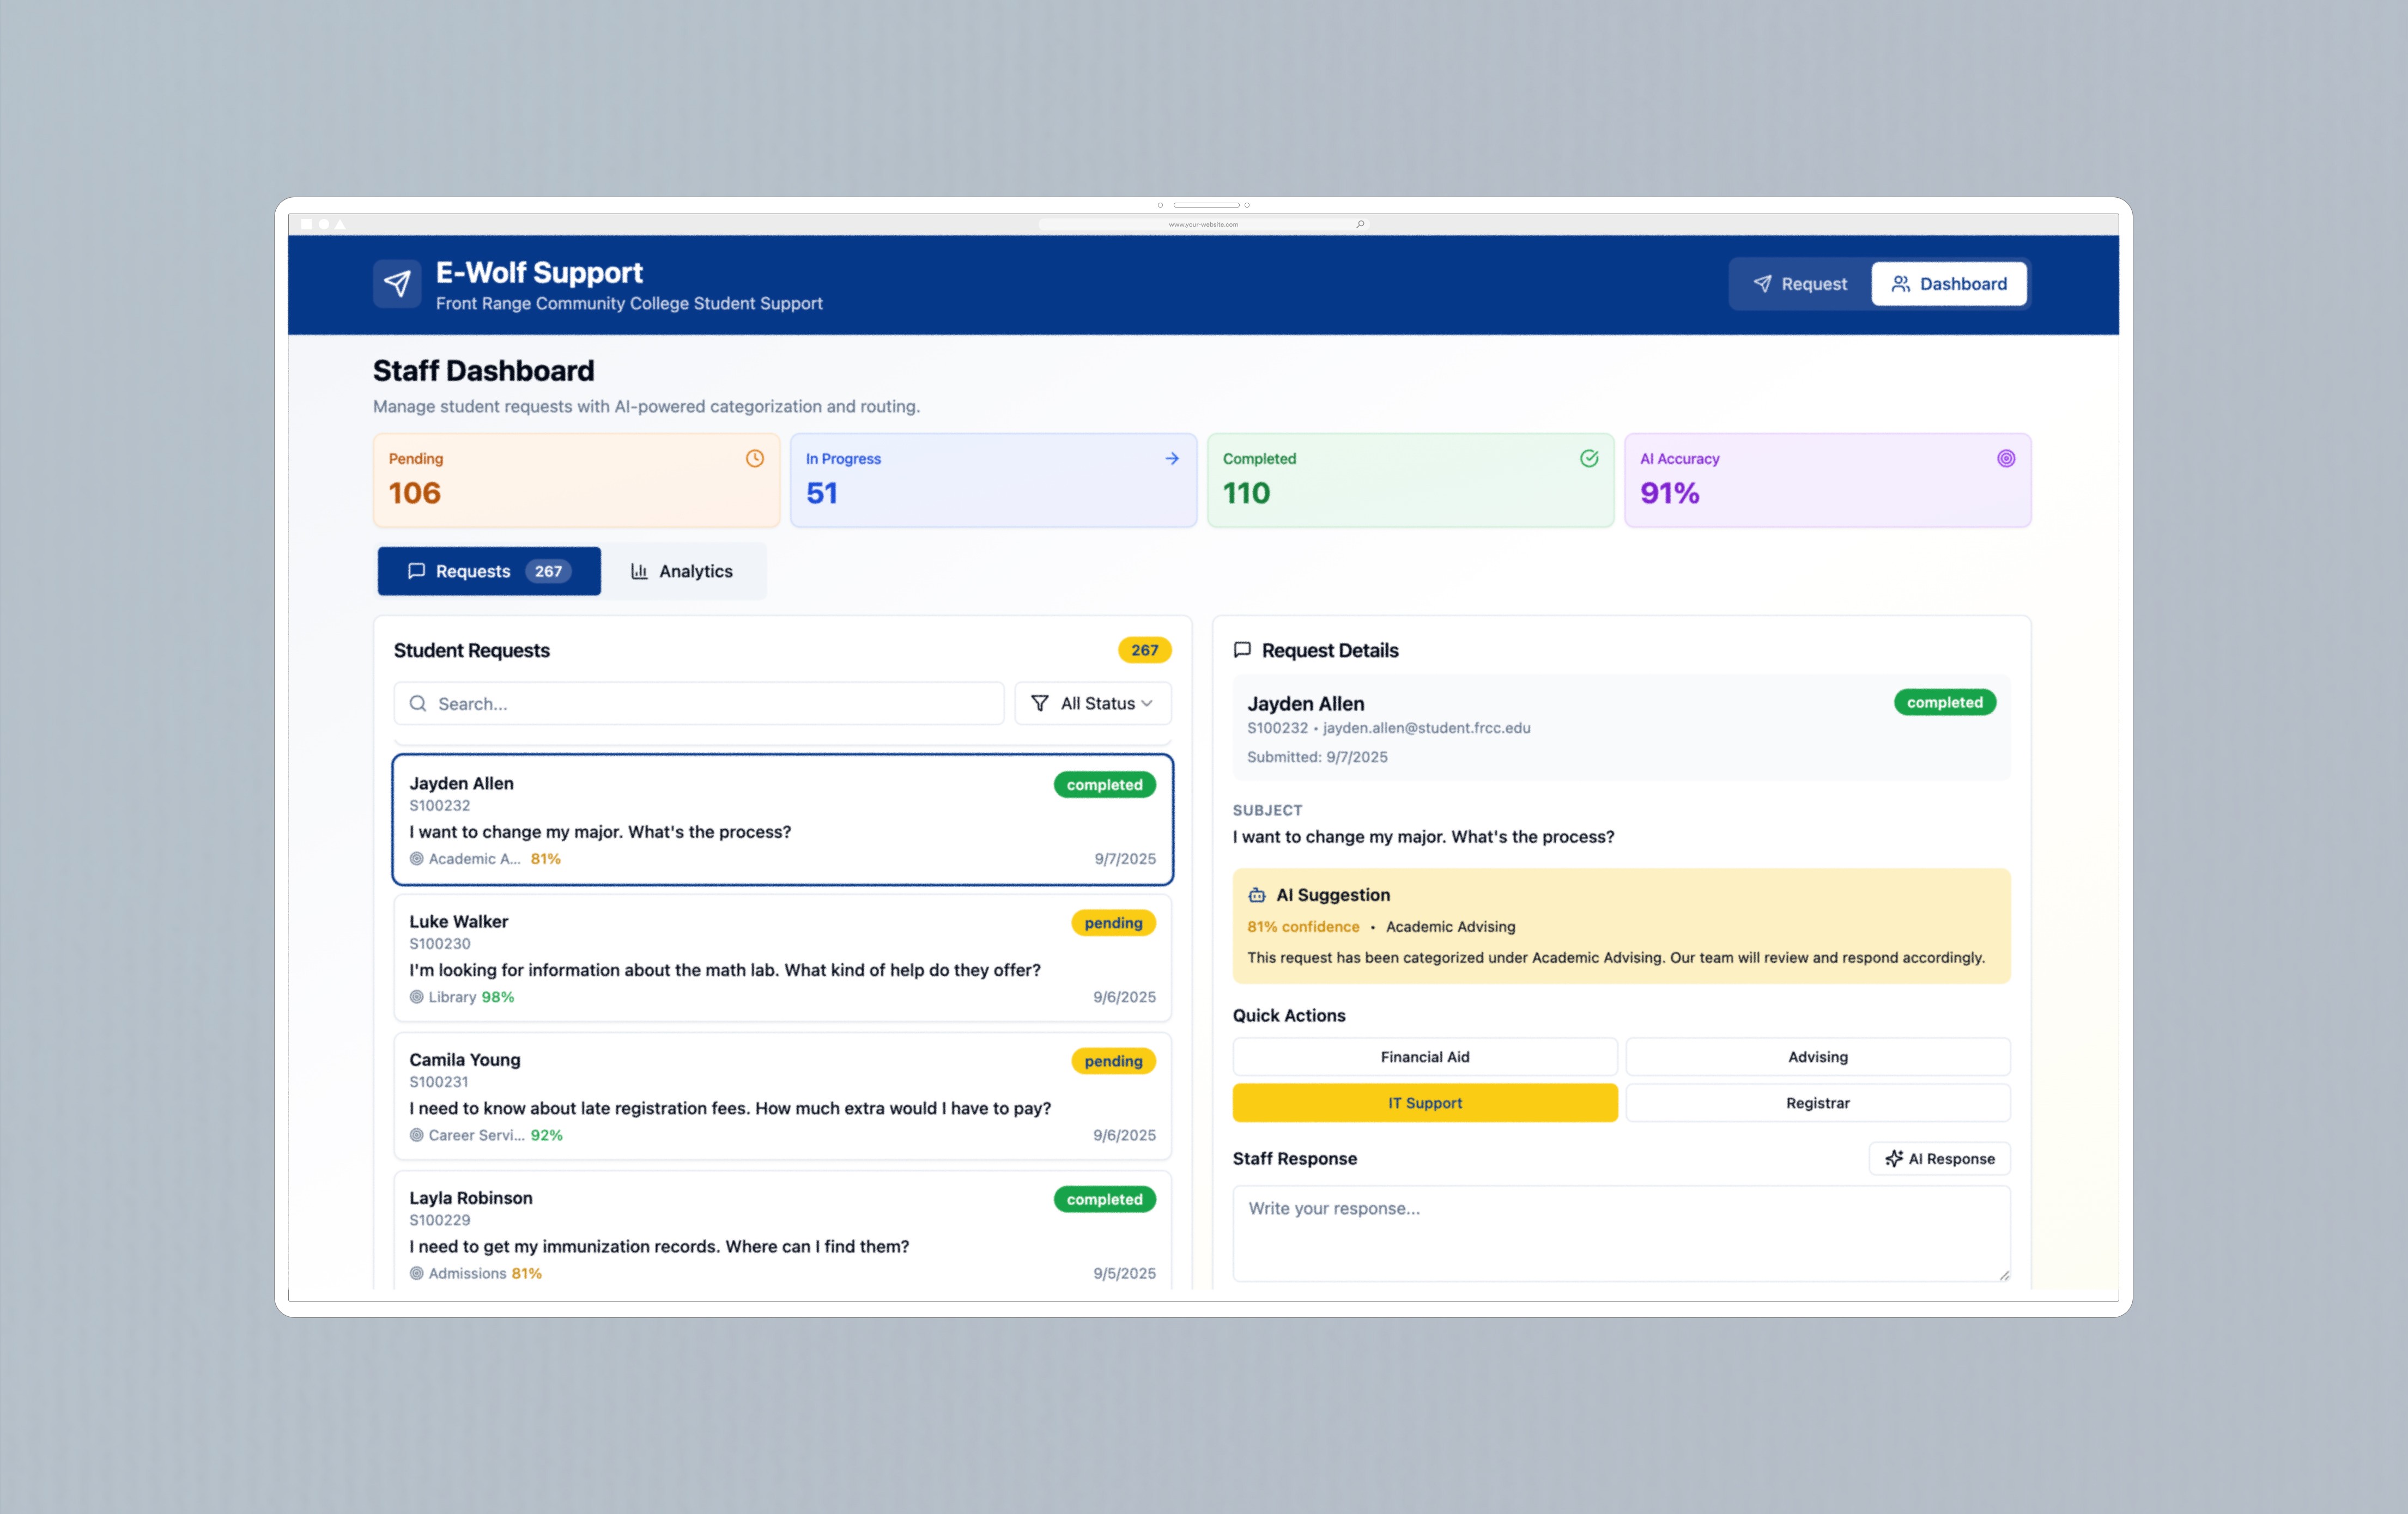The width and height of the screenshot is (2408, 1514).
Task: Click the robot icon in the AI Suggestion box
Action: [x=1257, y=895]
